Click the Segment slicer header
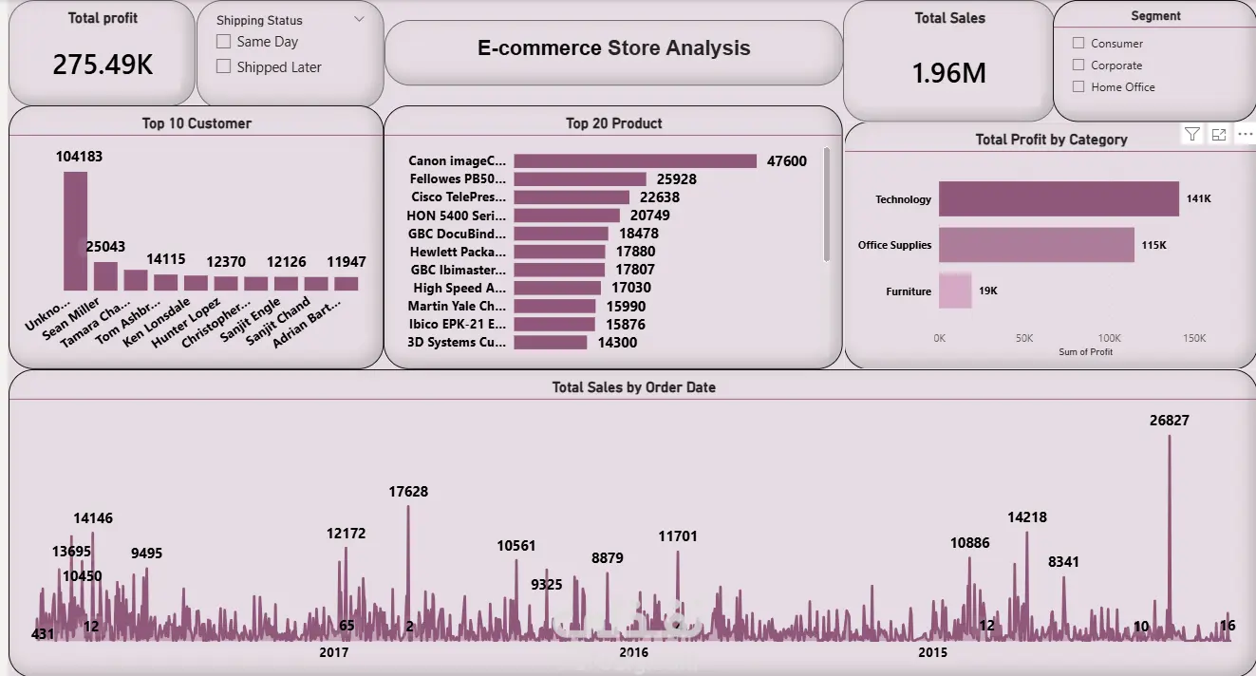 [x=1155, y=16]
